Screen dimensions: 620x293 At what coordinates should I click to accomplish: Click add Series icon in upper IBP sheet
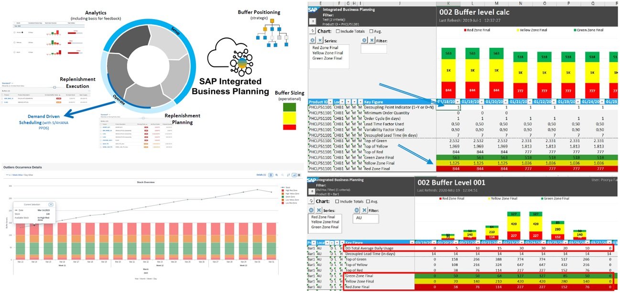coord(313,40)
